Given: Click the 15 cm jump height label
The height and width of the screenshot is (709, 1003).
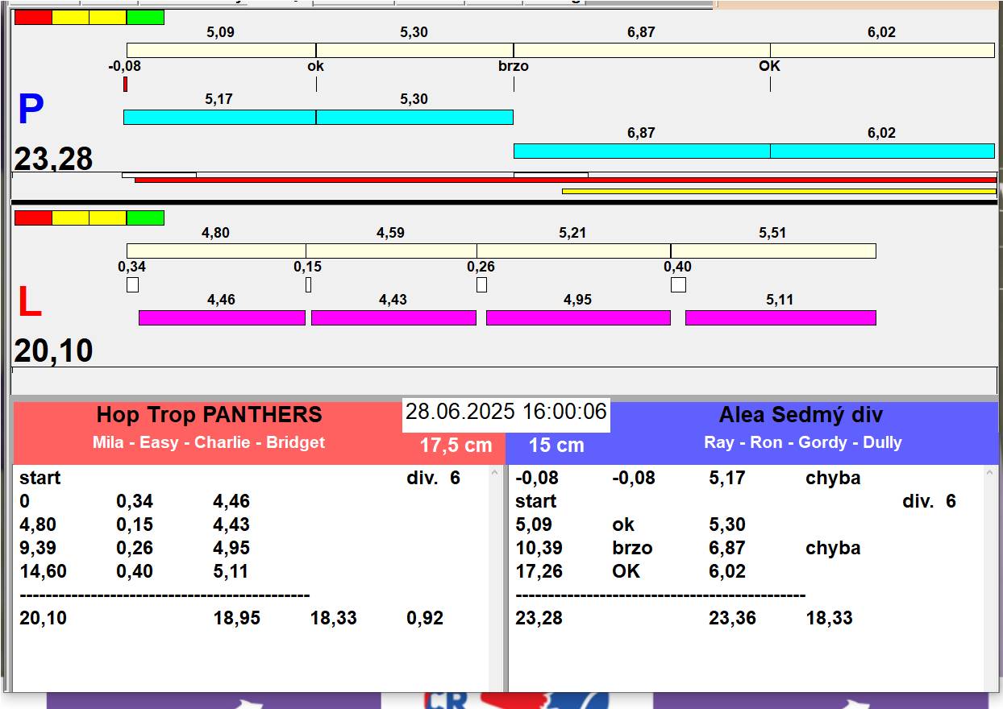Looking at the screenshot, I should click(556, 446).
